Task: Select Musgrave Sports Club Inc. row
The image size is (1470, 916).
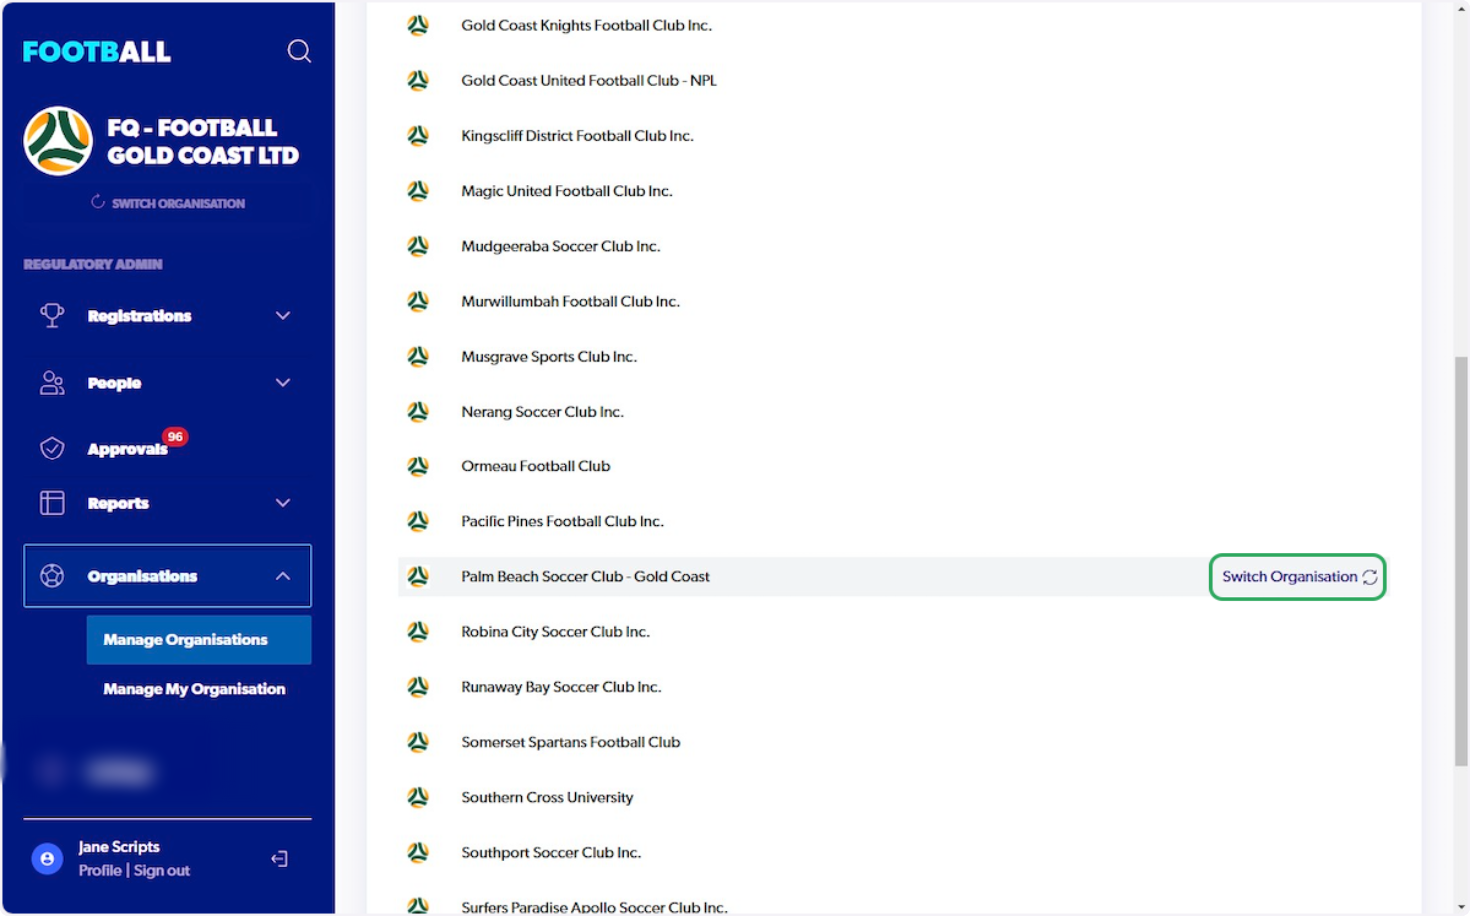Action: click(892, 356)
